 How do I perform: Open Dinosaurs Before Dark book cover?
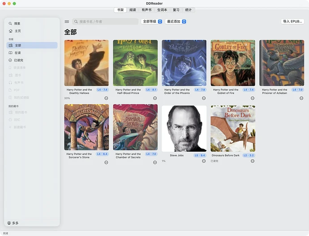[x=233, y=129]
